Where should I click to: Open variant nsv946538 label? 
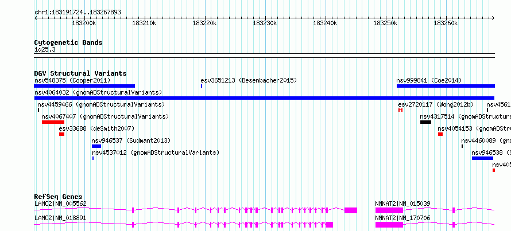coord(491,152)
